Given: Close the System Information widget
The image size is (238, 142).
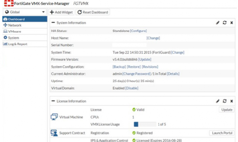Looking at the screenshot, I should click(x=232, y=23).
